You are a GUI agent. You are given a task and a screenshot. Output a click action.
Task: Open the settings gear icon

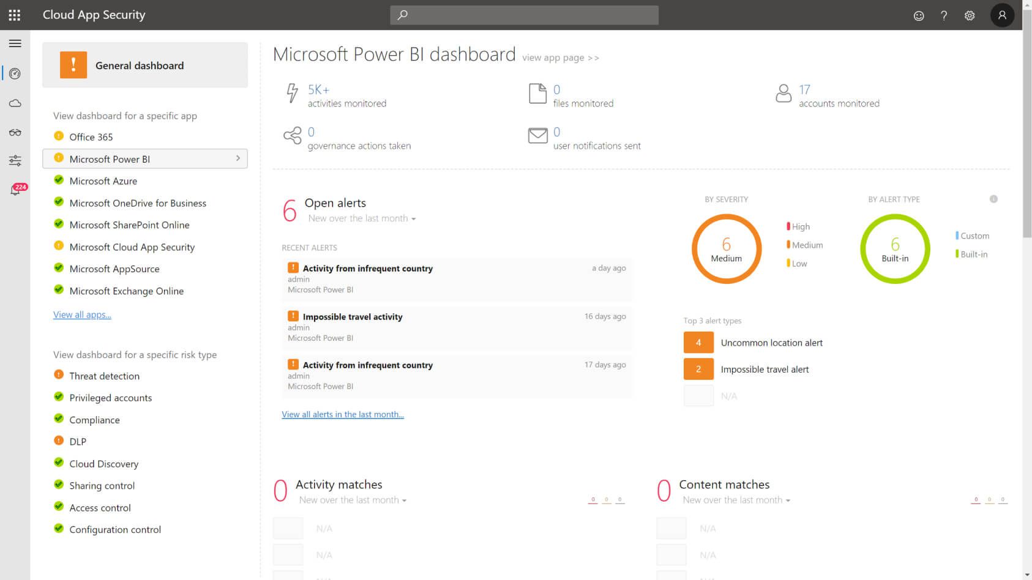click(x=970, y=16)
